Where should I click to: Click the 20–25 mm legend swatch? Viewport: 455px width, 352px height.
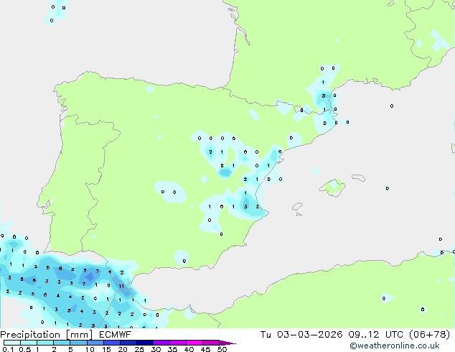(x=128, y=343)
